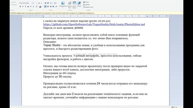This screenshot has width=193, height=108.
Task: Click the horizontal ruler at the 10 mark
Action: [112, 16]
